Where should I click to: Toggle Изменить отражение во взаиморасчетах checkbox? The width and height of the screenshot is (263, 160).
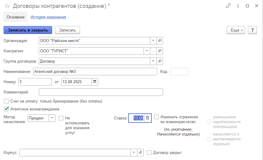(x=157, y=117)
